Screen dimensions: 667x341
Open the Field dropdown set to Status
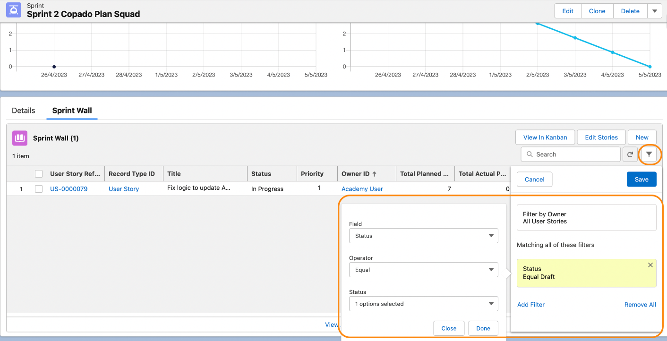tap(423, 236)
